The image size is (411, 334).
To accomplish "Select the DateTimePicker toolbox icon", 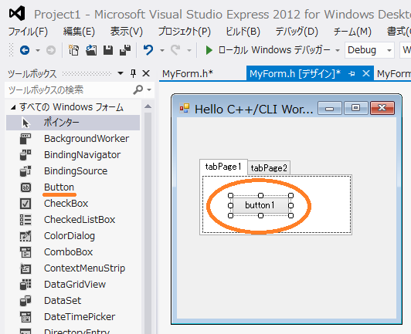I will coord(25,317).
